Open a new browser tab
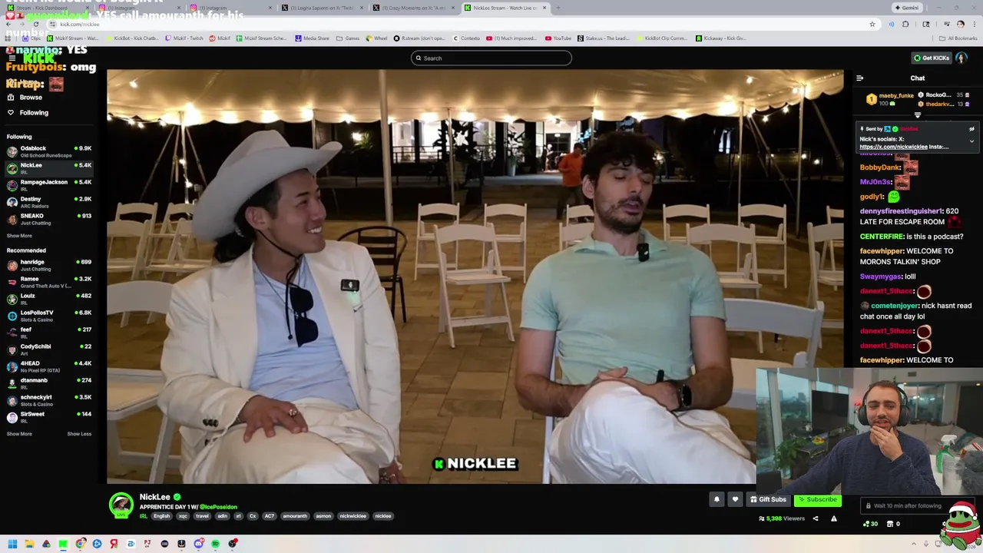983x553 pixels. pyautogui.click(x=558, y=8)
